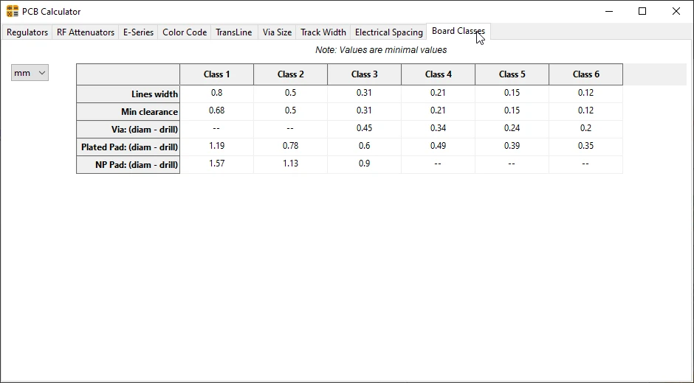Click the NP Pad row header
The height and width of the screenshot is (383, 694).
(128, 164)
